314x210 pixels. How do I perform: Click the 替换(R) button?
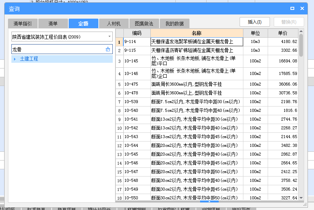click(289, 22)
